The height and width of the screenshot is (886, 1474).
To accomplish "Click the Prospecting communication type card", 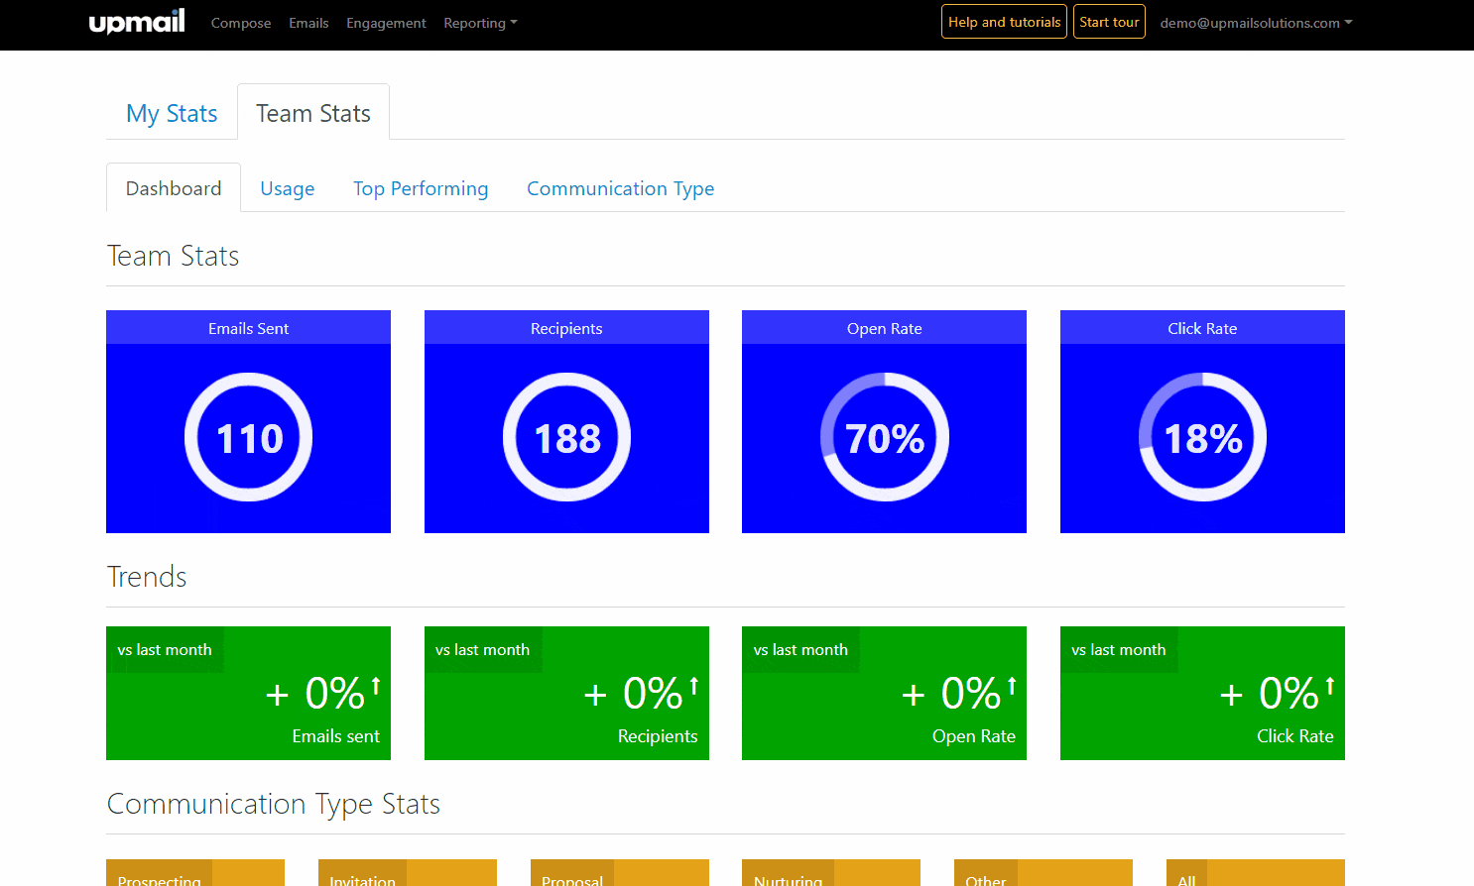I will (195, 873).
